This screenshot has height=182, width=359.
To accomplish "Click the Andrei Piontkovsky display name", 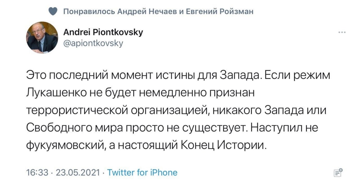I will tap(103, 33).
